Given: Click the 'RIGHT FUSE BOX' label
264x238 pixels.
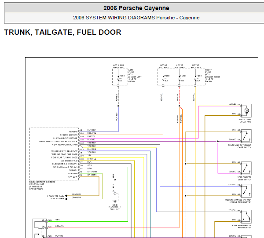Looking at the screenshot, I should pyautogui.click(x=209, y=72).
